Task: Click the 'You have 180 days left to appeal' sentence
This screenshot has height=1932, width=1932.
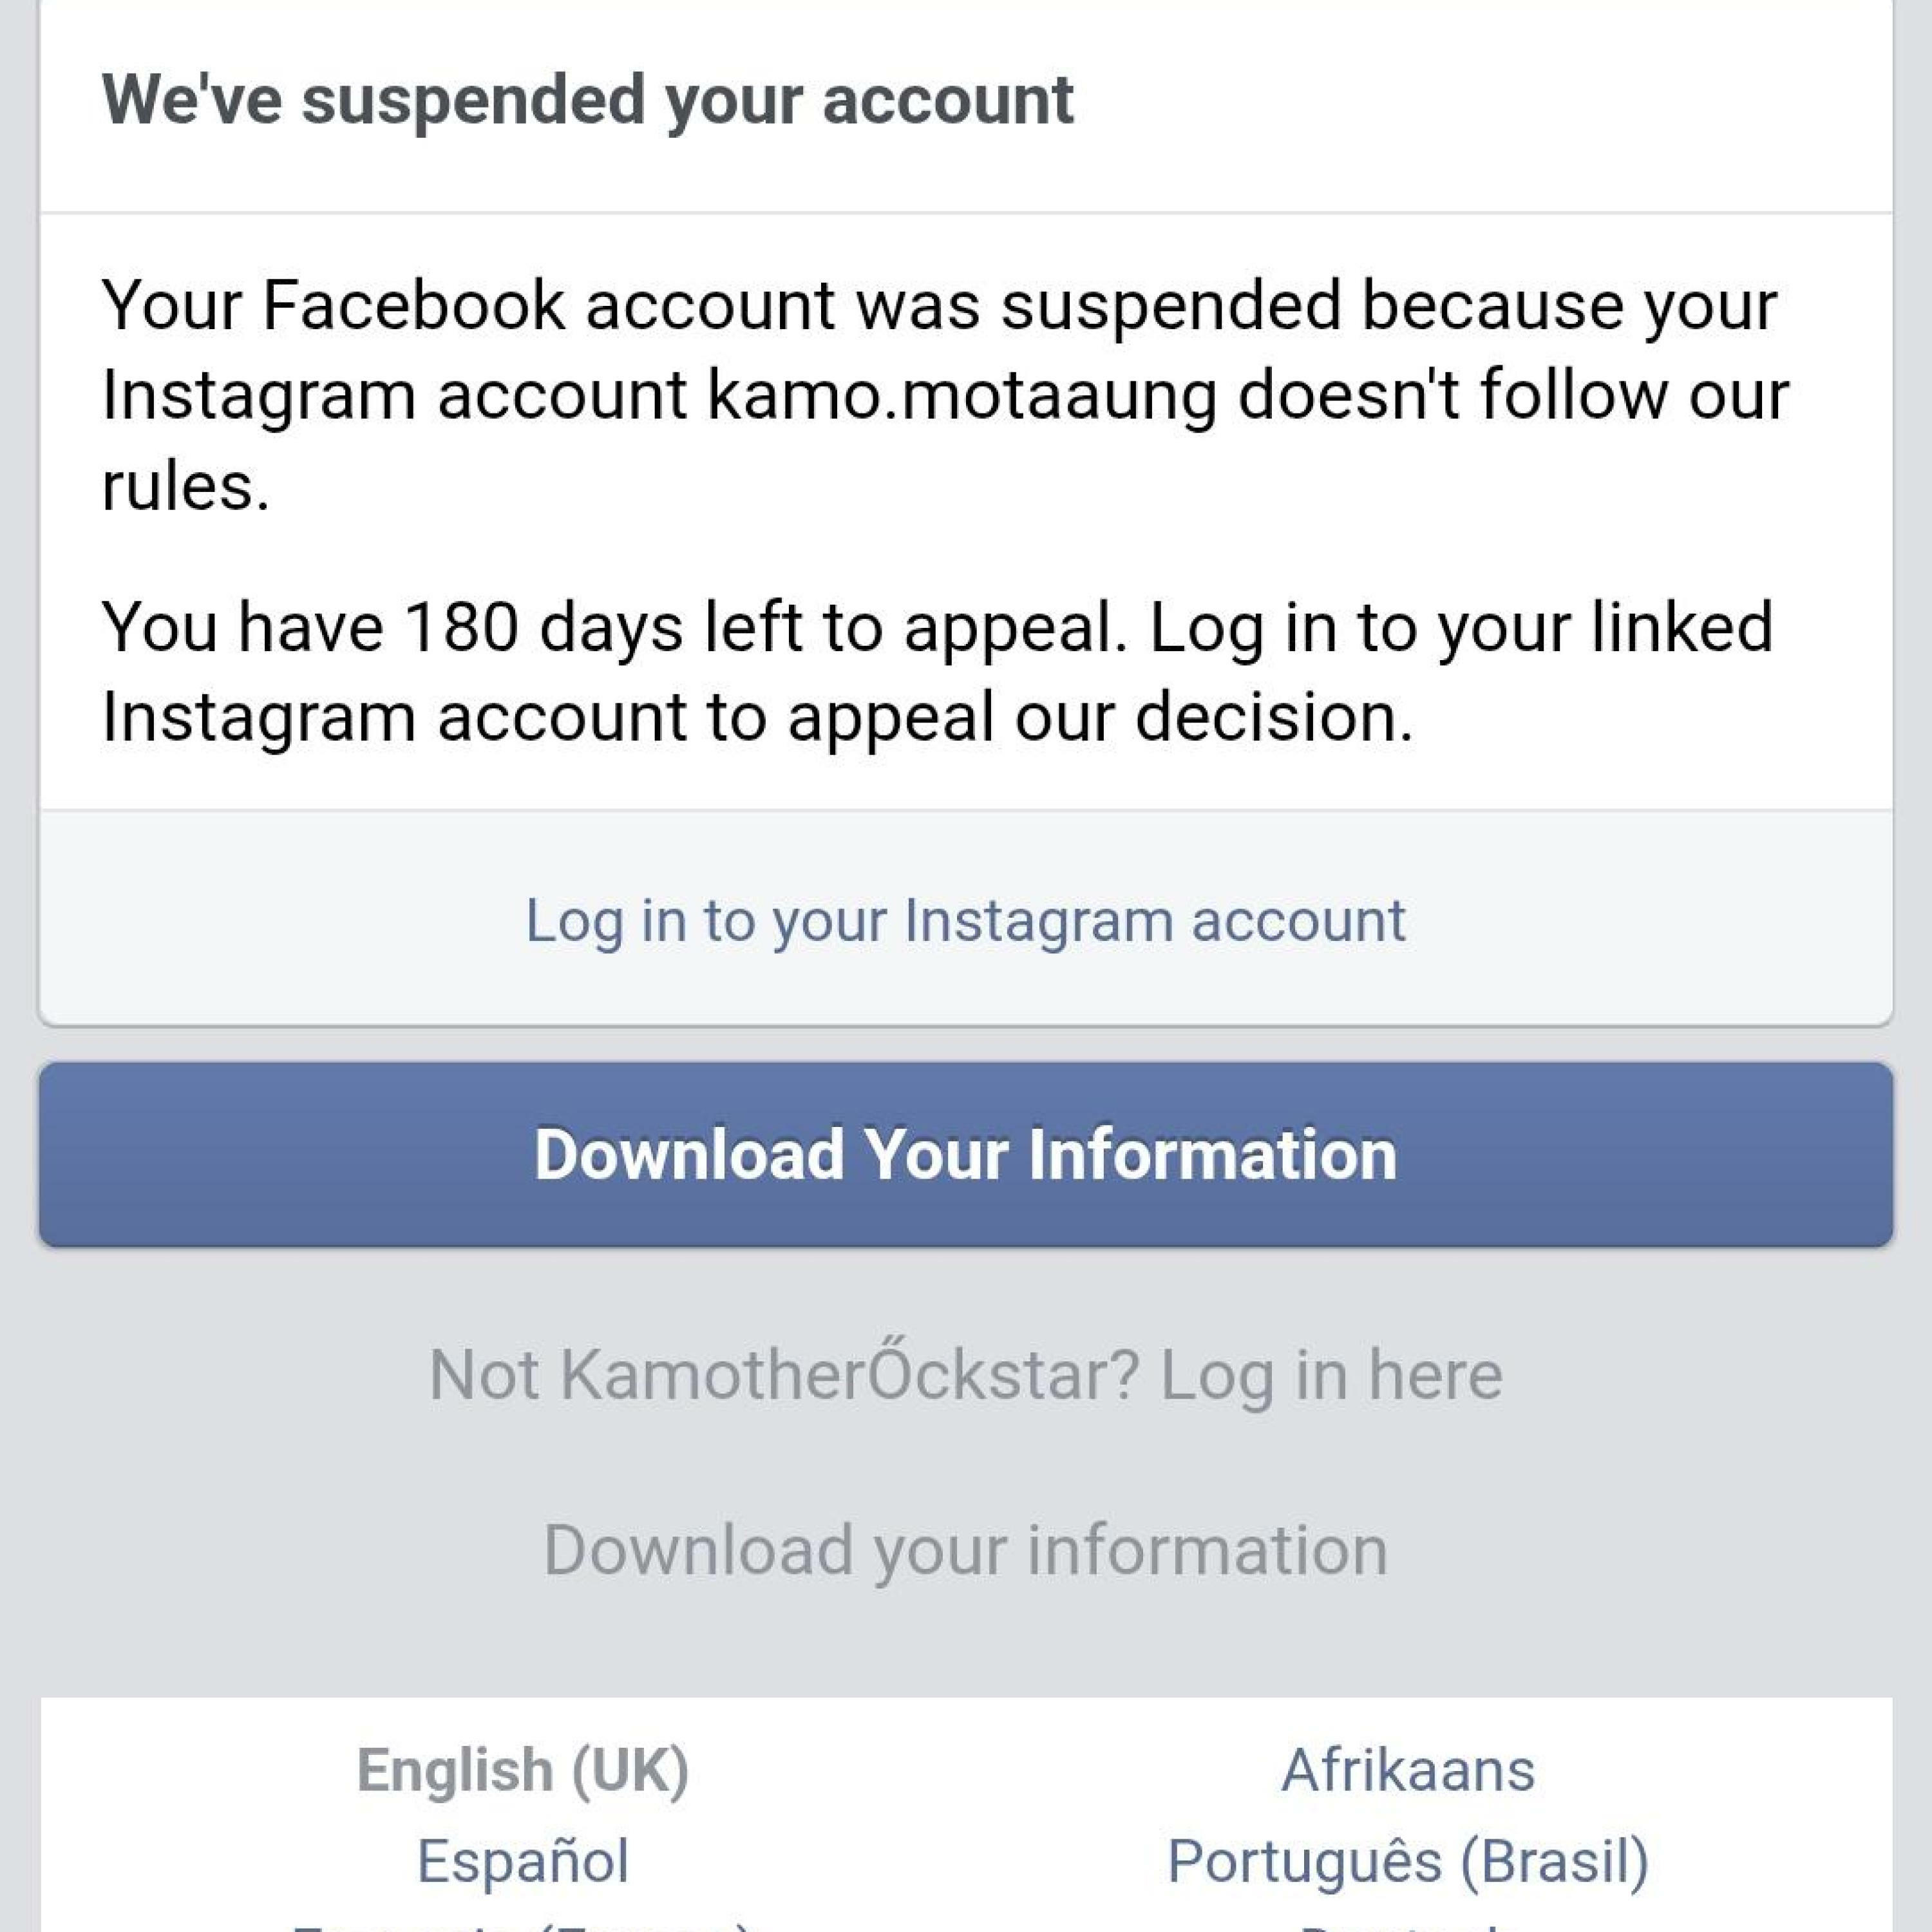Action: click(x=615, y=627)
